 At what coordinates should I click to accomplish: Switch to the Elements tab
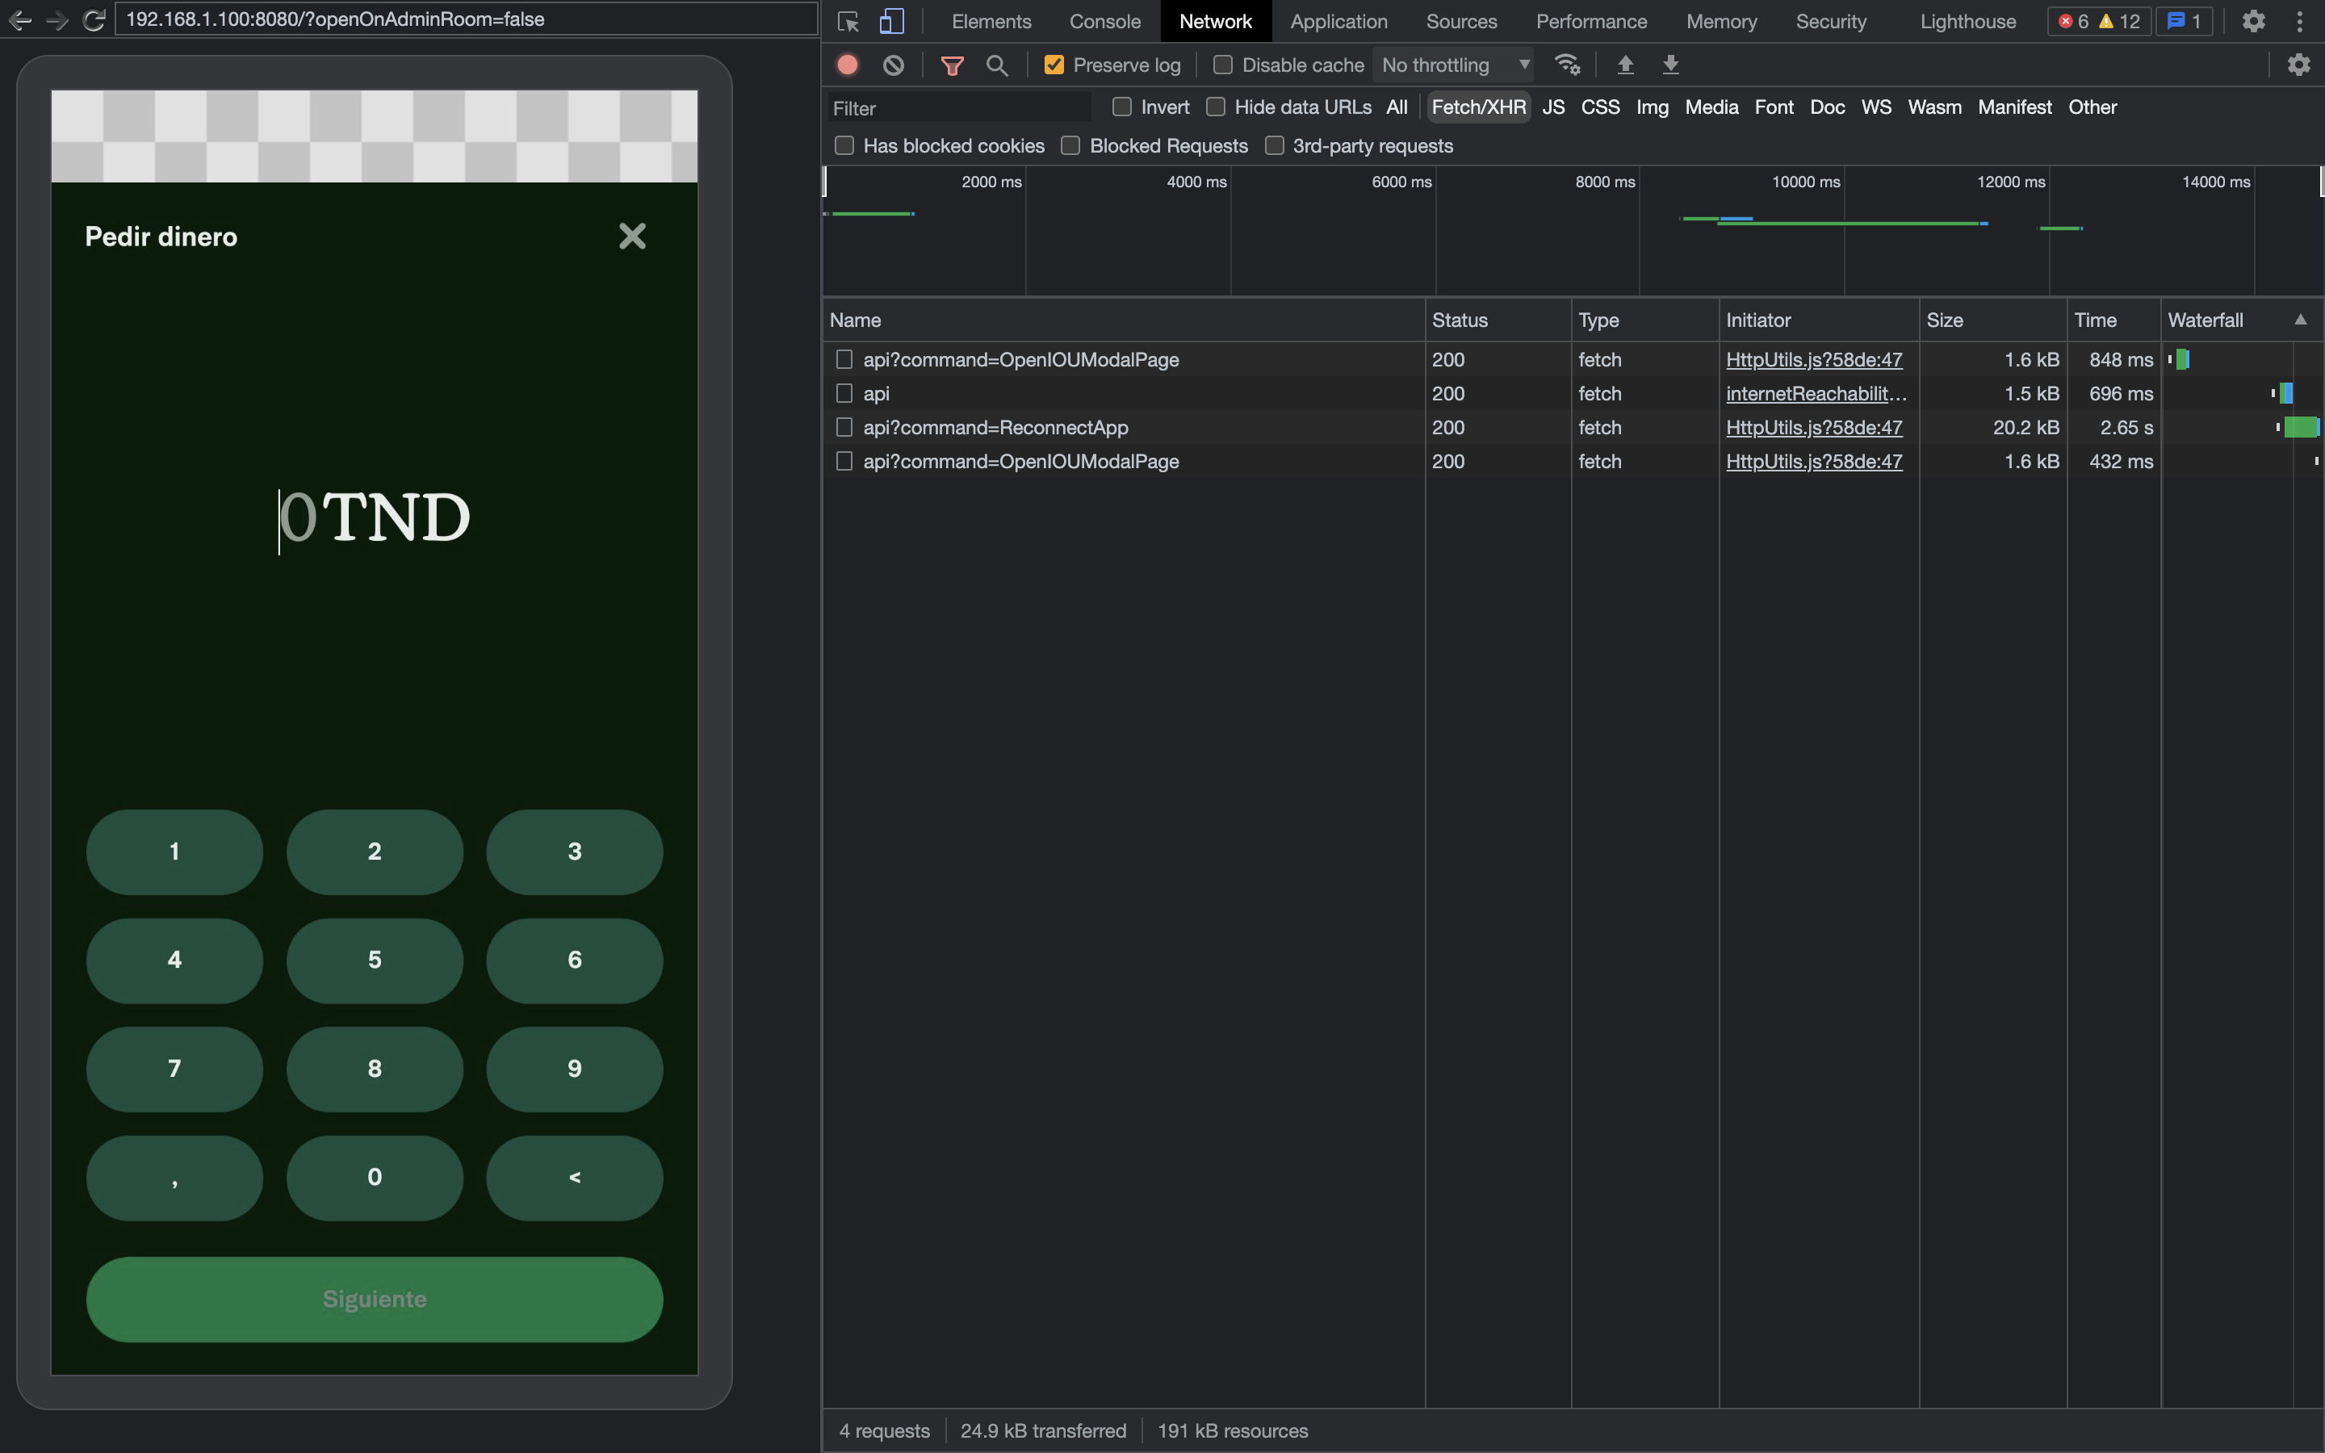tap(991, 21)
